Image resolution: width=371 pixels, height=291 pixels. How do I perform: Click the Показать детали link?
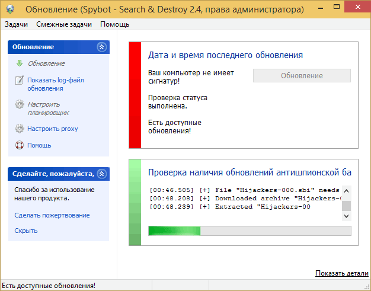click(x=342, y=273)
